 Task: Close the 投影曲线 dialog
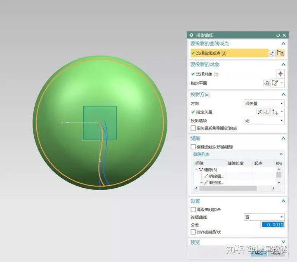[284, 35]
